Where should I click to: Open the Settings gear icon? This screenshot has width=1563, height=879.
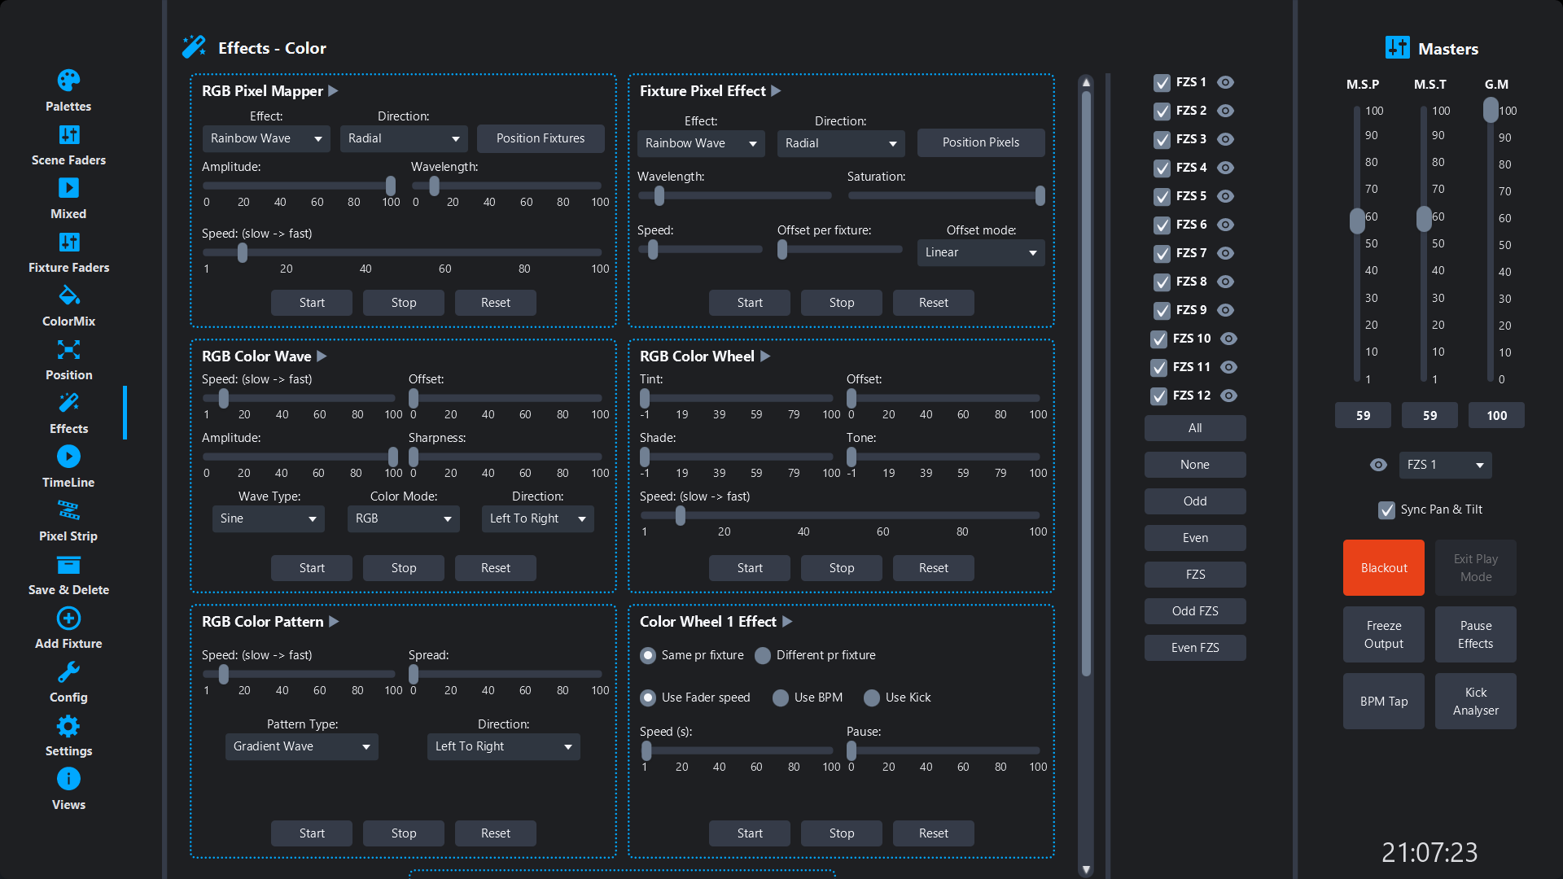point(68,726)
